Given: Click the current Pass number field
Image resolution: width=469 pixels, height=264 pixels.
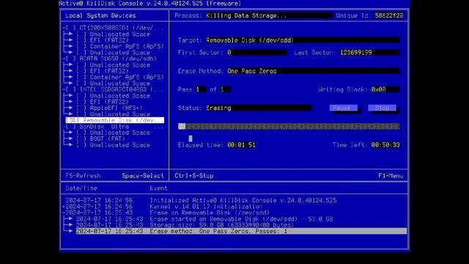Looking at the screenshot, I should click(201, 89).
